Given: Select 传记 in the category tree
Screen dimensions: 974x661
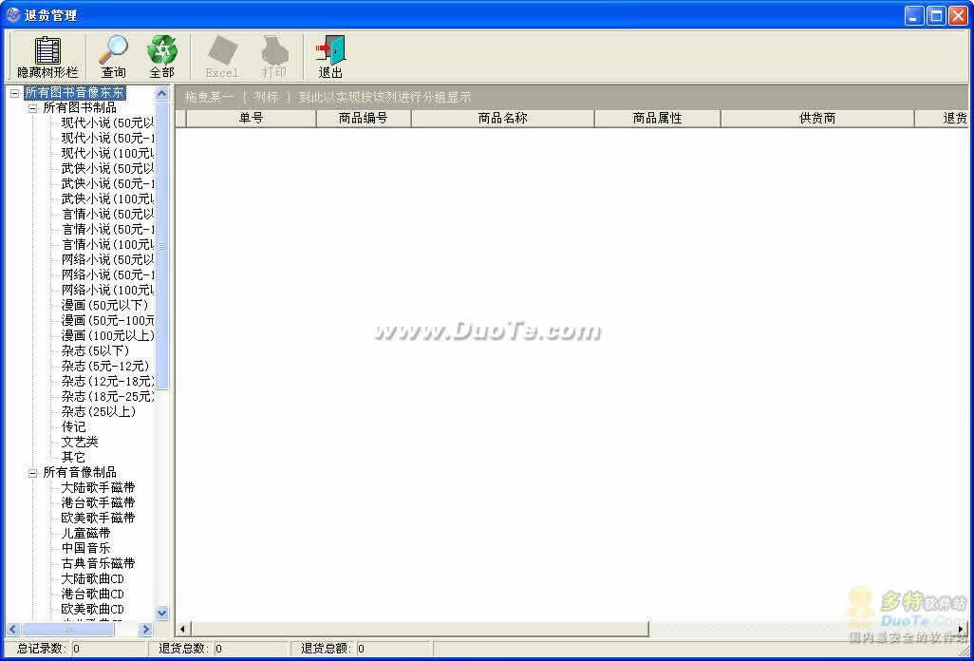Looking at the screenshot, I should (x=74, y=426).
